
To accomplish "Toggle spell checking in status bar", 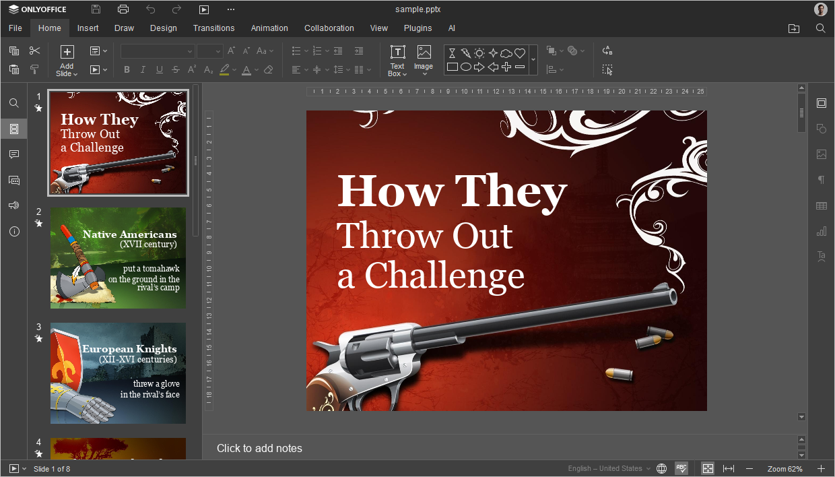I will 681,468.
